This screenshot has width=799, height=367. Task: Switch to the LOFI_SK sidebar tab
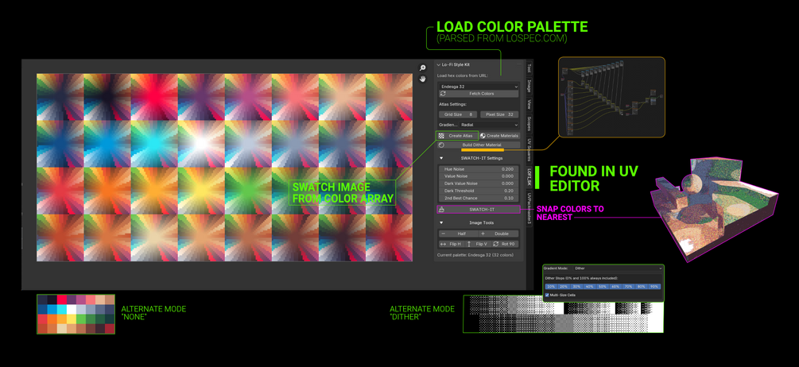(529, 176)
